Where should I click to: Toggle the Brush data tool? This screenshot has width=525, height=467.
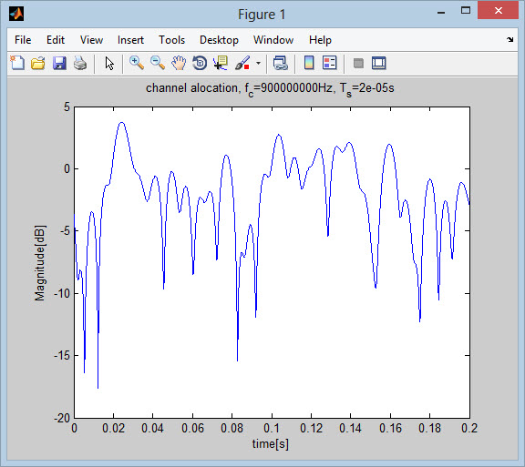(x=242, y=63)
